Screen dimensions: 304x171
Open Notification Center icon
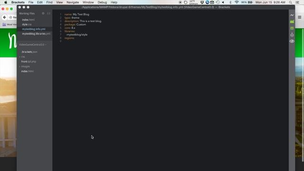298,2
